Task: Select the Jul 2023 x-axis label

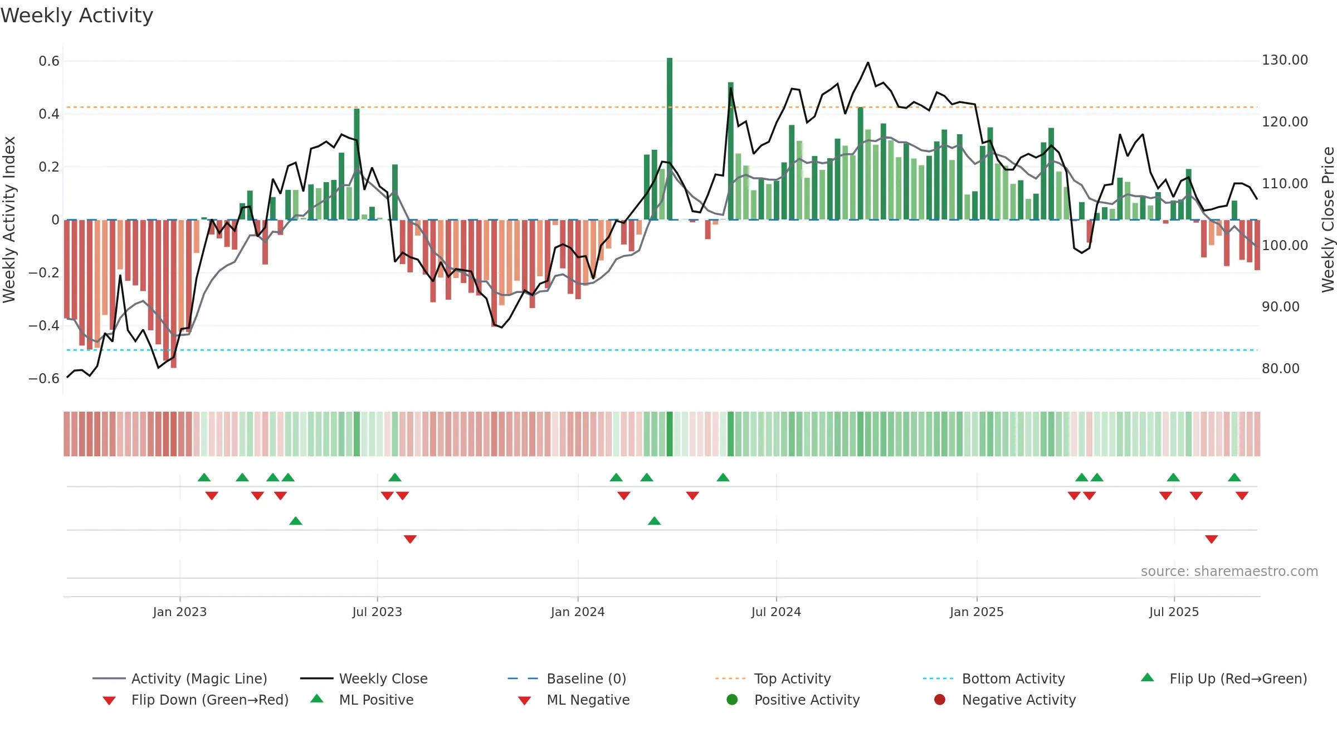Action: click(x=377, y=612)
